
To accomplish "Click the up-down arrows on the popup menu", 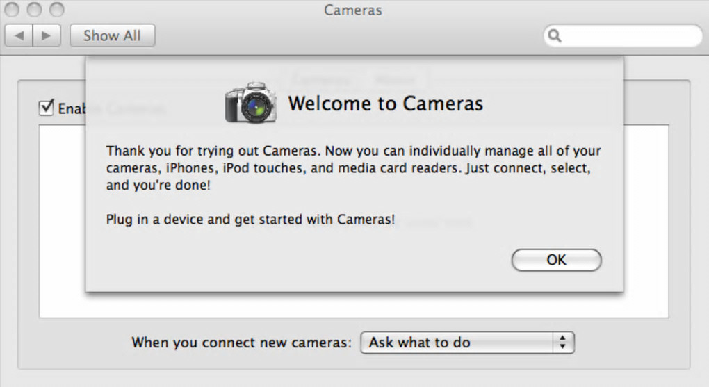I will 563,343.
